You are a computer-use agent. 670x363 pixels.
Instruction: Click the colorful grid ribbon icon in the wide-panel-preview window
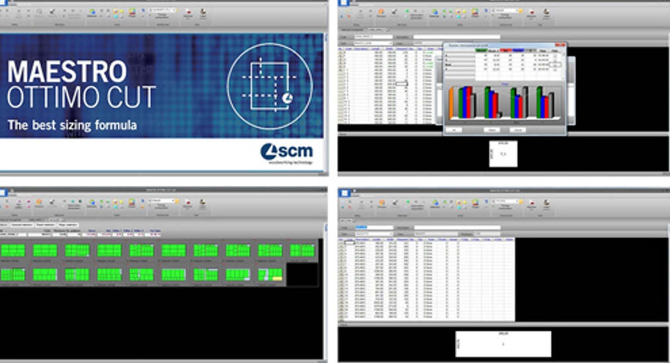coord(475,203)
